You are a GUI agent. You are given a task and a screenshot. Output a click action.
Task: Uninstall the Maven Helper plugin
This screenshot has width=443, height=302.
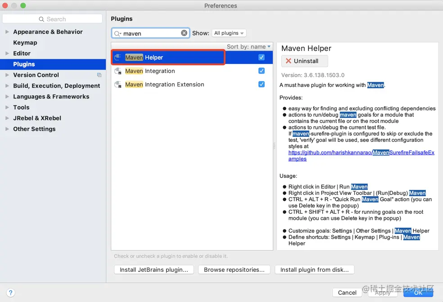point(304,61)
